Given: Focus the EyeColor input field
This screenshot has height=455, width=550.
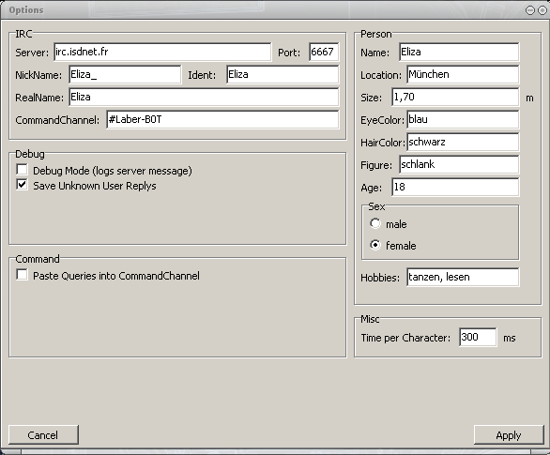Looking at the screenshot, I should (463, 119).
